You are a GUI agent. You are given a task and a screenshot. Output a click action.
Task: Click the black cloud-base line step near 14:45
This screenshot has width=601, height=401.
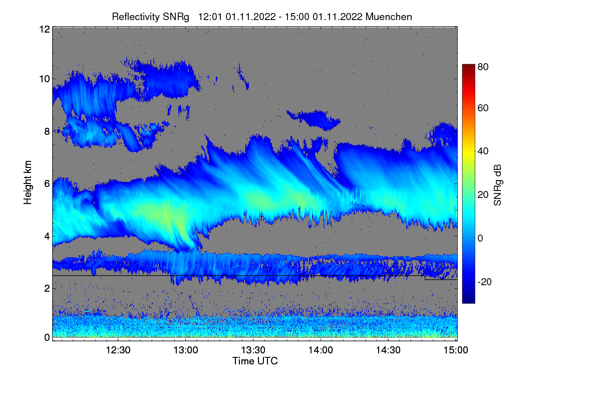pos(425,277)
